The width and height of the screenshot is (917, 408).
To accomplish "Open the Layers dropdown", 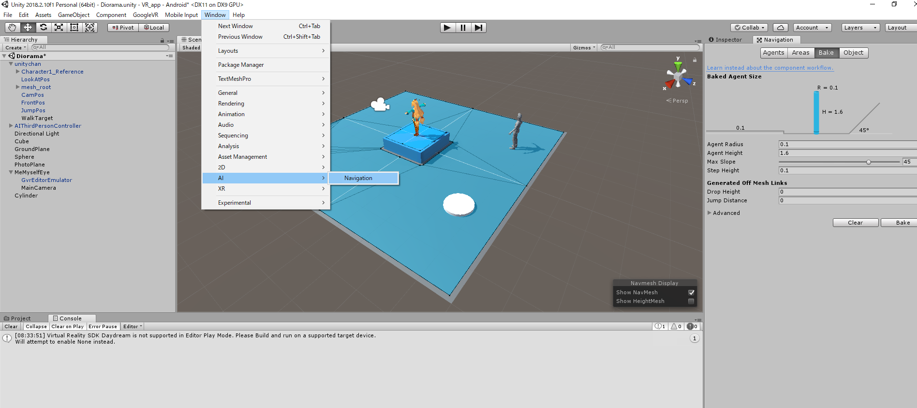I will (860, 28).
